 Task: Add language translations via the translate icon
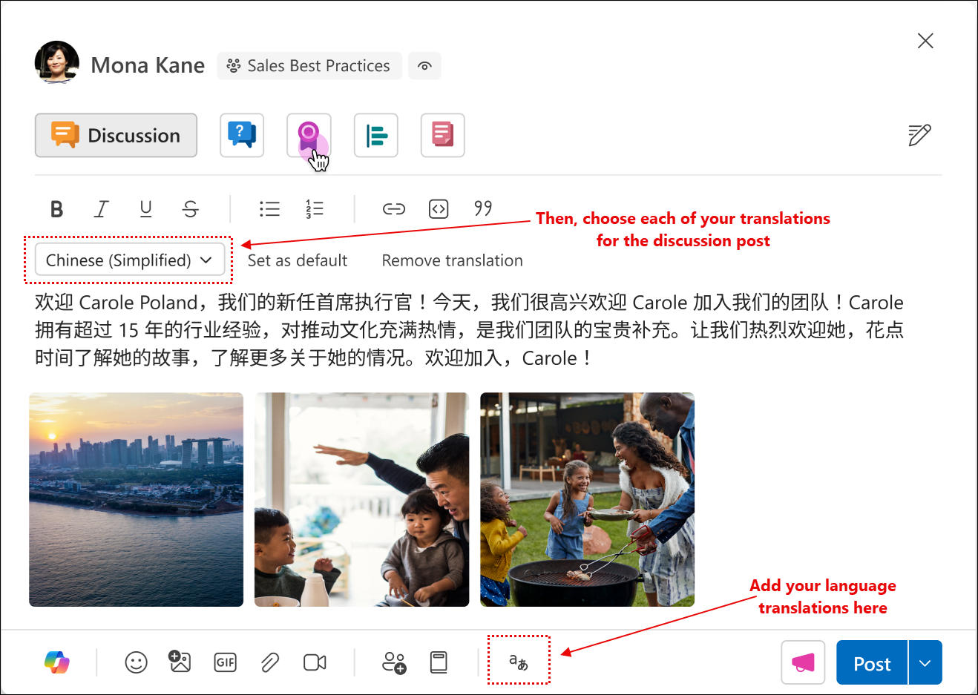coord(519,662)
